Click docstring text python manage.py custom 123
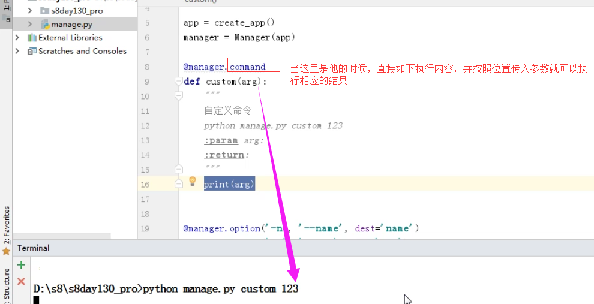 [x=273, y=126]
